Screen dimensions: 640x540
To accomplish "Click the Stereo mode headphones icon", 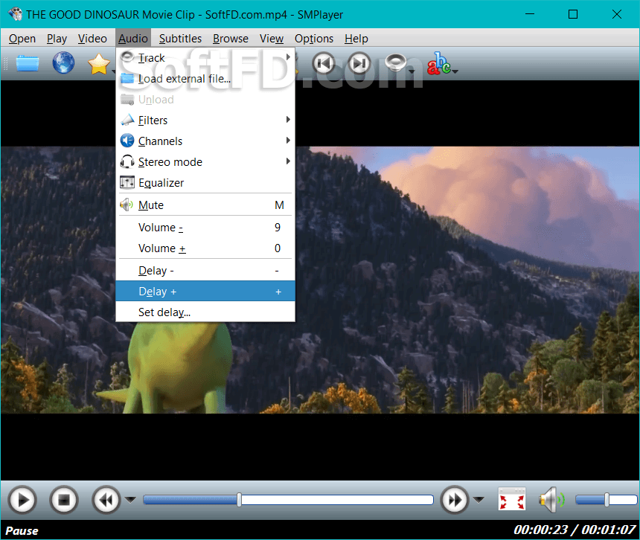I will coord(127,161).
